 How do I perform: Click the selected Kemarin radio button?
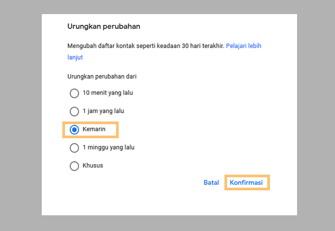coord(74,130)
